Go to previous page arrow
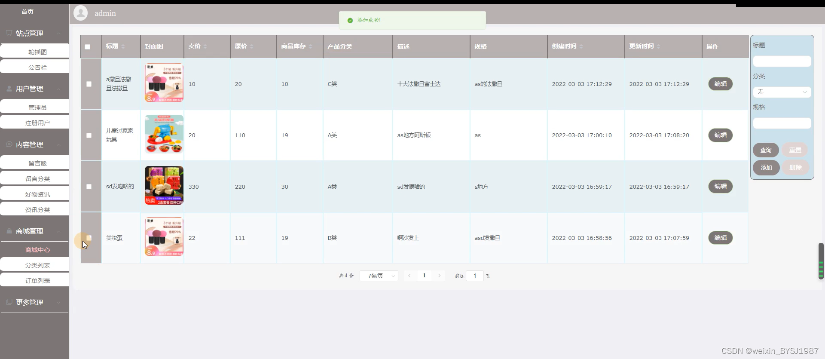 [x=409, y=276]
